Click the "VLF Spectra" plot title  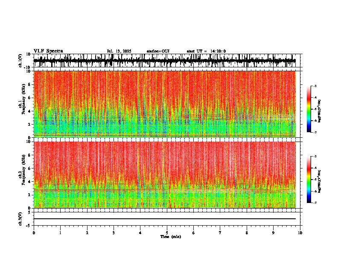pyautogui.click(x=48, y=51)
